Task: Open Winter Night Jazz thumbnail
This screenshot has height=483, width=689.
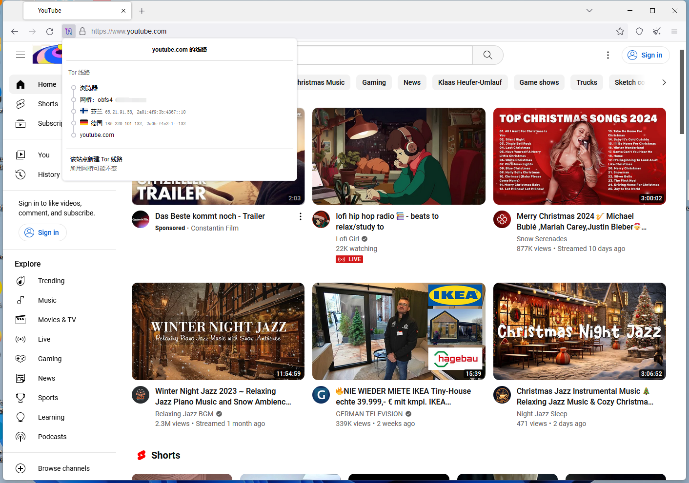Action: point(218,331)
